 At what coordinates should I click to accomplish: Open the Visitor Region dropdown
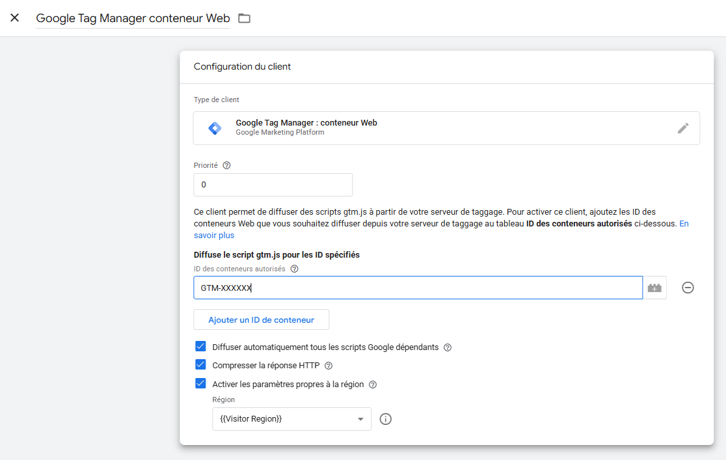pos(291,419)
